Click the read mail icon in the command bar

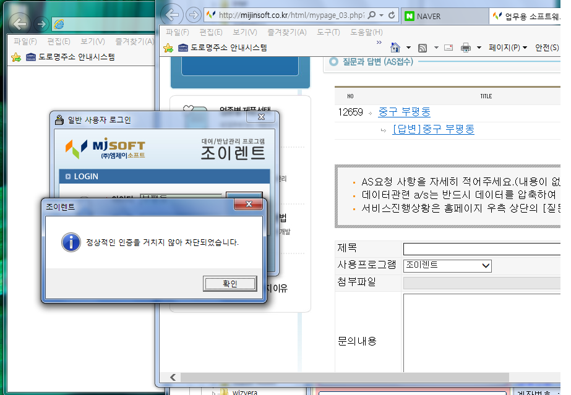[x=449, y=48]
